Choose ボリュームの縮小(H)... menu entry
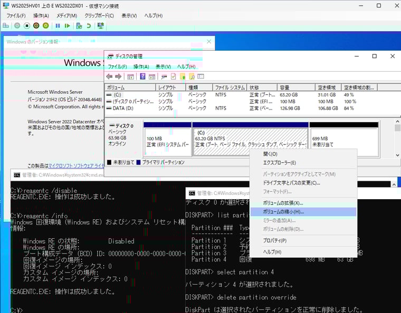 303,212
